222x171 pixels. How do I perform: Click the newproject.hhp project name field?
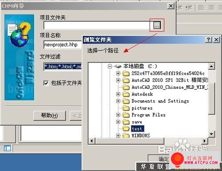click(x=63, y=44)
